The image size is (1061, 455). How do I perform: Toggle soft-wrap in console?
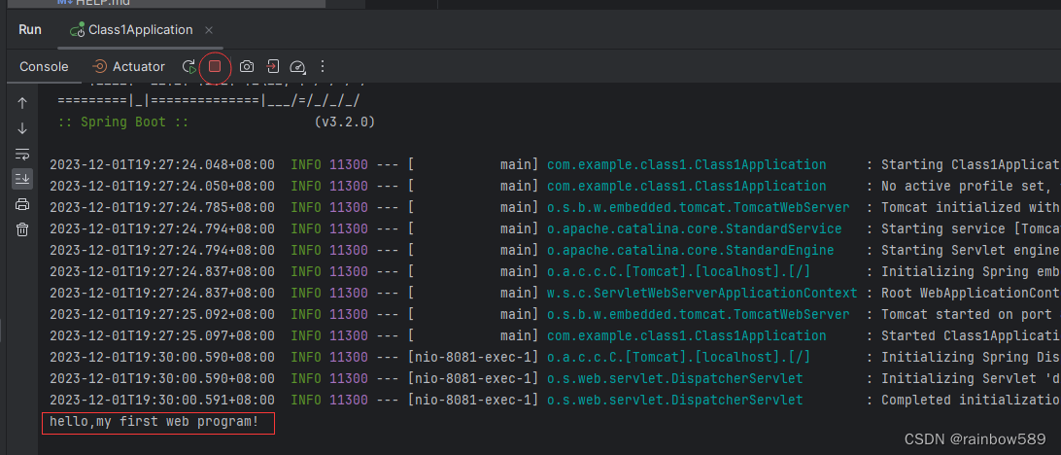pos(22,154)
